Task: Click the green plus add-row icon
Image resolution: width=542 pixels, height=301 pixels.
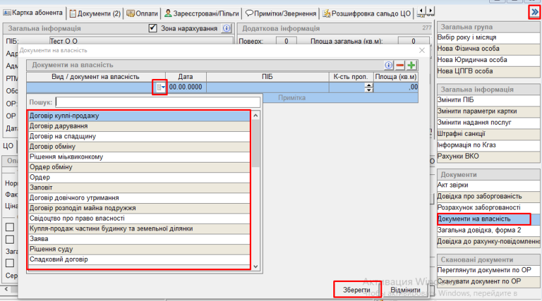Action: [412, 65]
